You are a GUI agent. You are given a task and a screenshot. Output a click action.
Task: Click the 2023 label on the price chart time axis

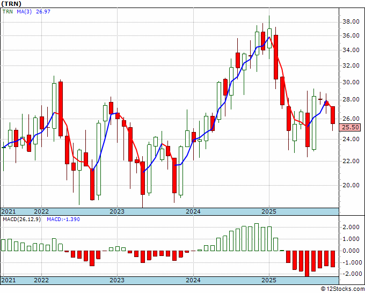(117, 212)
